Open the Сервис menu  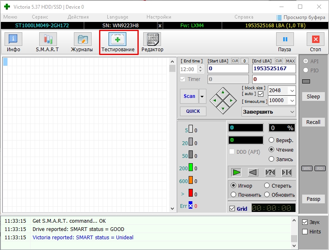pyautogui.click(x=40, y=17)
